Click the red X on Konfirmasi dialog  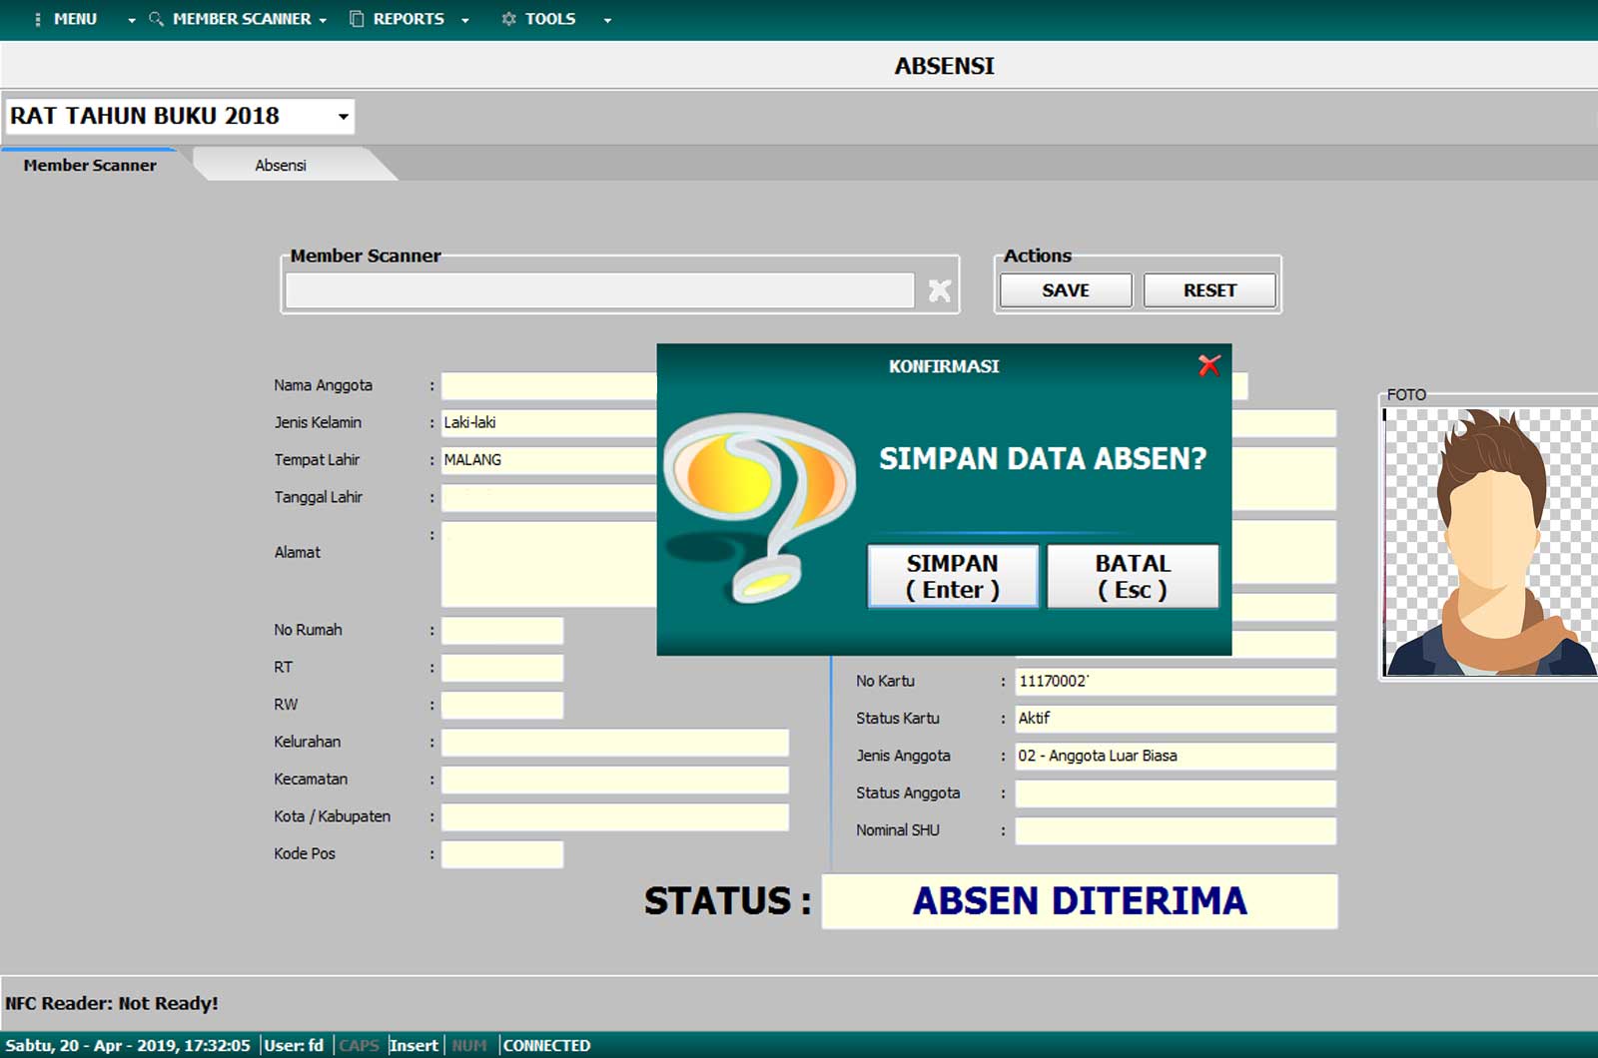1208,366
